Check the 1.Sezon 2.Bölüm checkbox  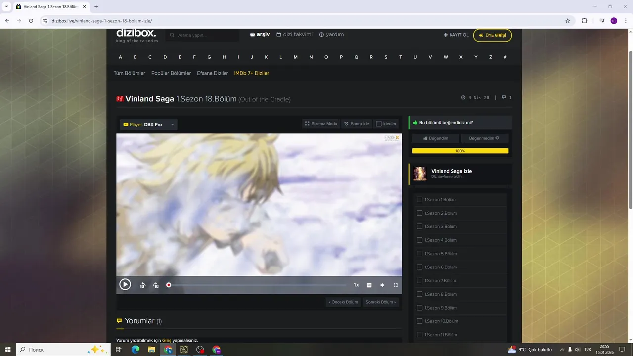click(419, 213)
